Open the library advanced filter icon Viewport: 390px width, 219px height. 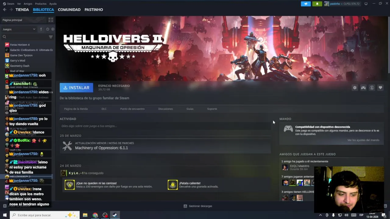51,37
